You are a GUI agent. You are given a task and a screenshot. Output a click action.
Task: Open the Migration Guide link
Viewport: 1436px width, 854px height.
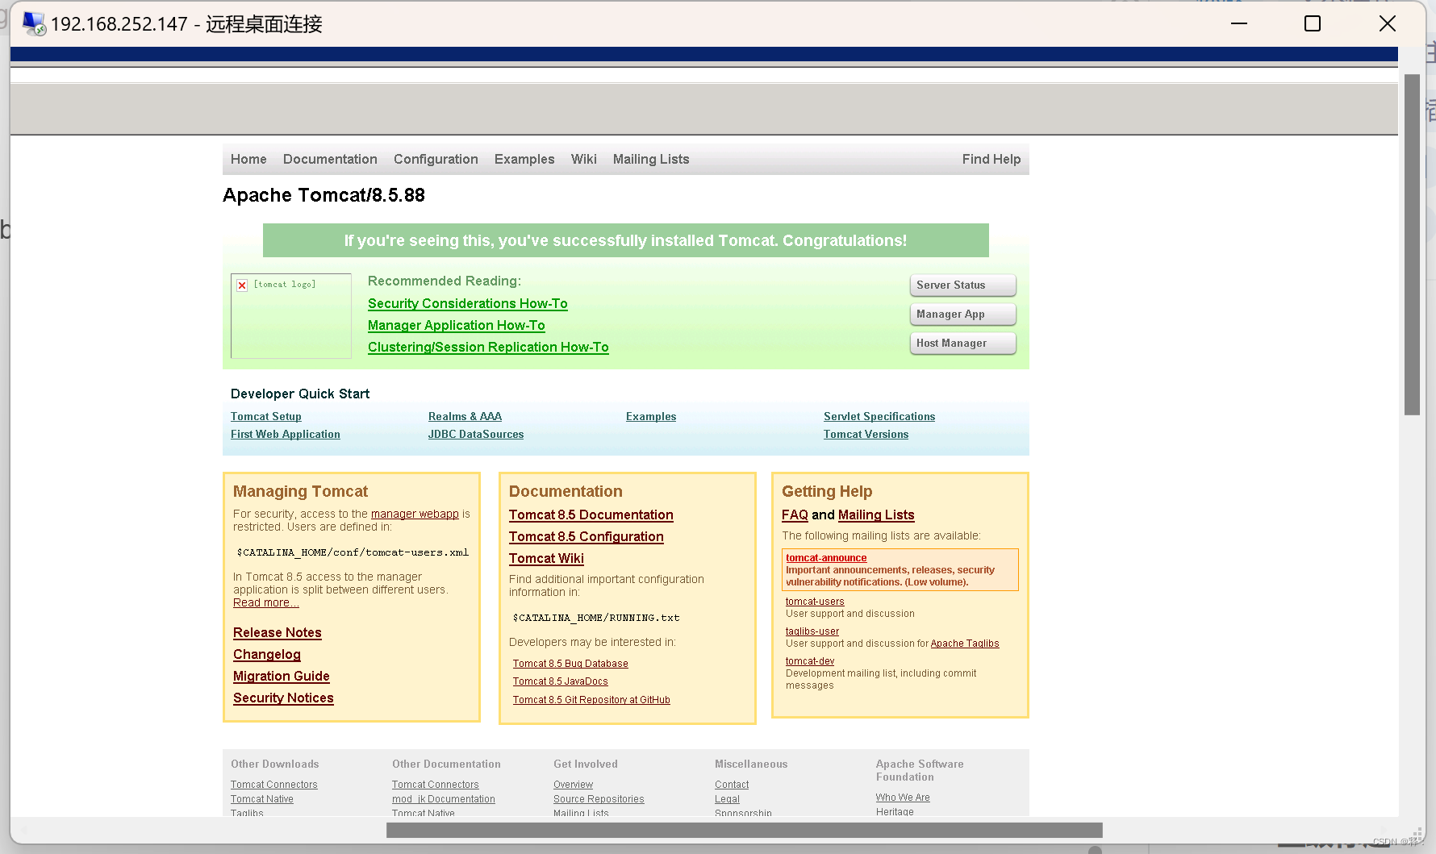point(282,676)
